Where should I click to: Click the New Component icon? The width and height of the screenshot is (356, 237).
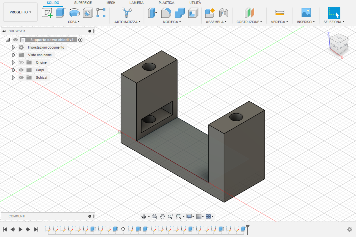(210, 13)
